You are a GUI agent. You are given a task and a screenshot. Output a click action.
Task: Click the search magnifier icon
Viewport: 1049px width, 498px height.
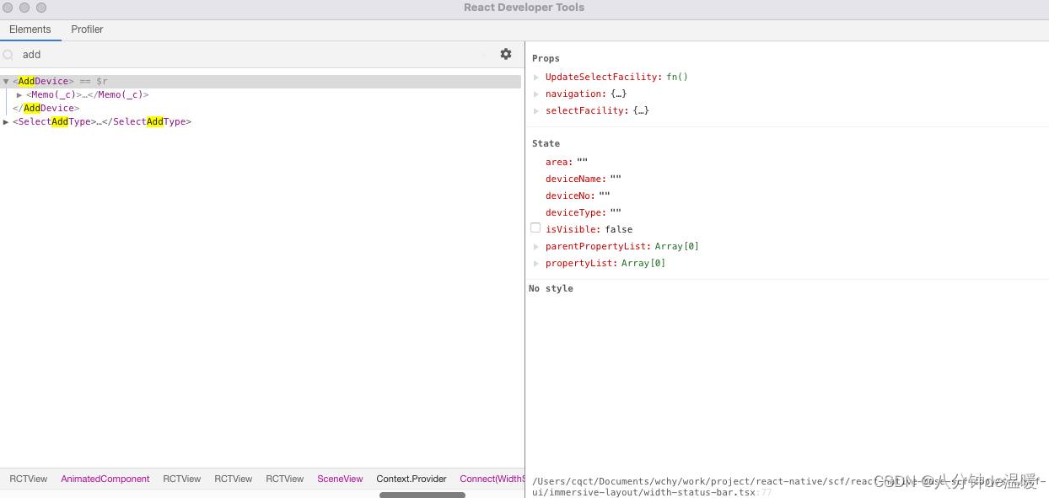pyautogui.click(x=8, y=55)
